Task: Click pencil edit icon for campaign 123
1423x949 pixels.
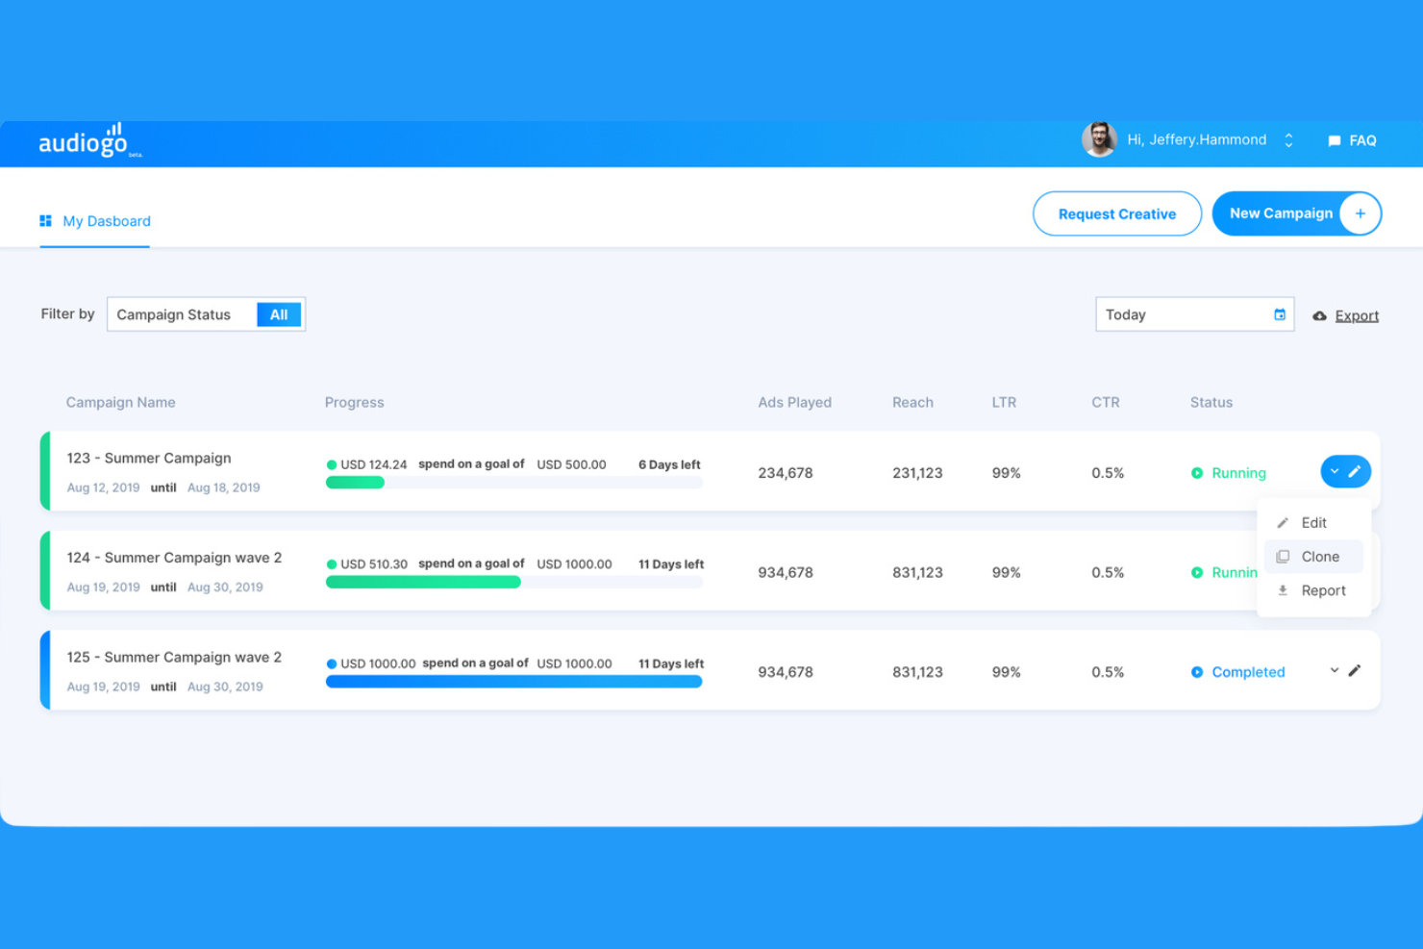Action: [1355, 471]
